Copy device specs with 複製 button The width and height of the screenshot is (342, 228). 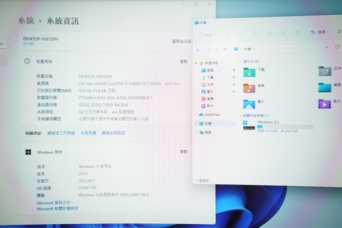(x=183, y=62)
